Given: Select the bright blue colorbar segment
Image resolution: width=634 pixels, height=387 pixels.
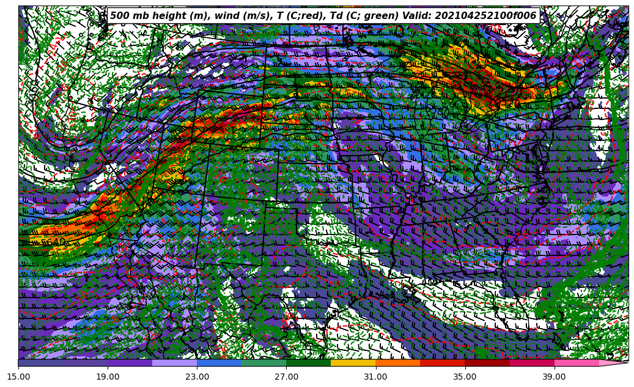Looking at the screenshot, I should [219, 363].
